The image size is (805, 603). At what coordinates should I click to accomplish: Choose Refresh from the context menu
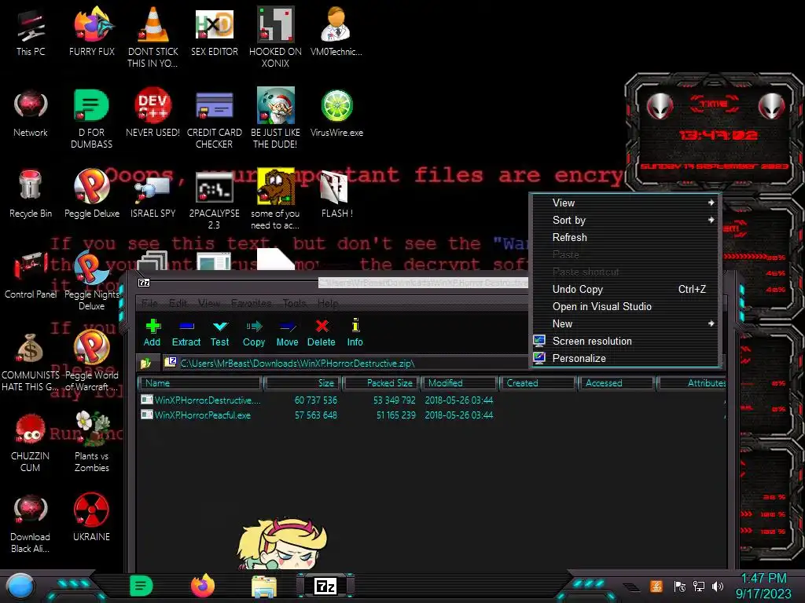(624, 237)
